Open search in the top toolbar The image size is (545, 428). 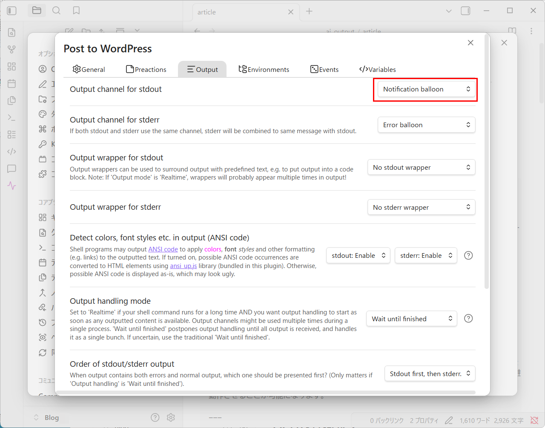56,11
